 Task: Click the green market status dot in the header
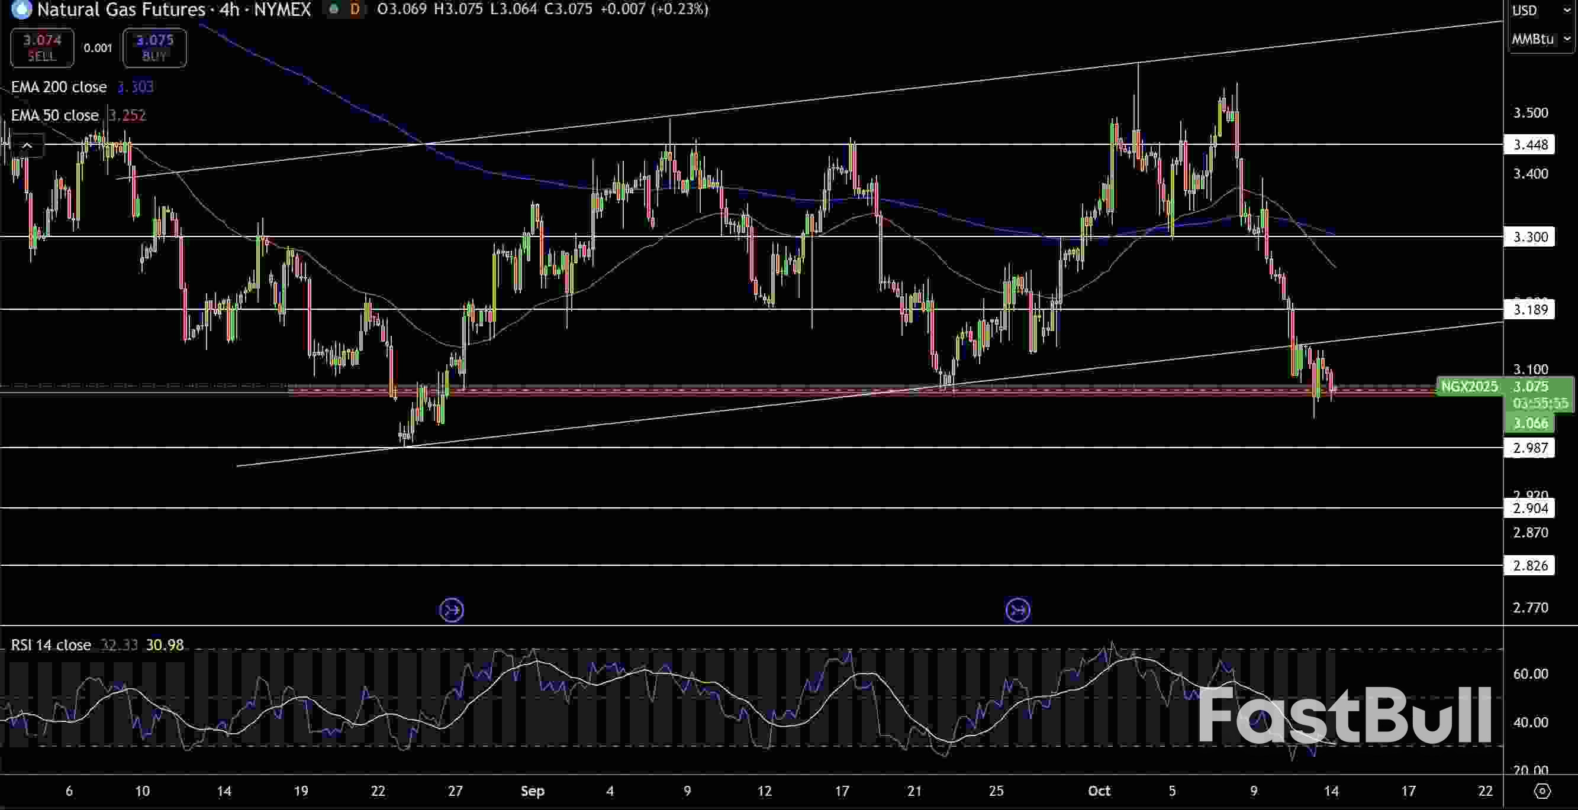334,9
